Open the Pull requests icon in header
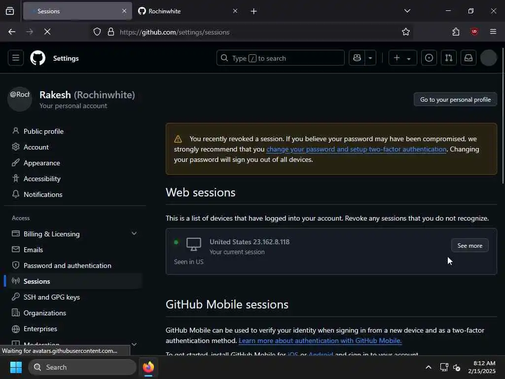 [449, 58]
